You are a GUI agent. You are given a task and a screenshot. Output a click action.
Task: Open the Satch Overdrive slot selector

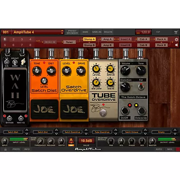point(72,132)
